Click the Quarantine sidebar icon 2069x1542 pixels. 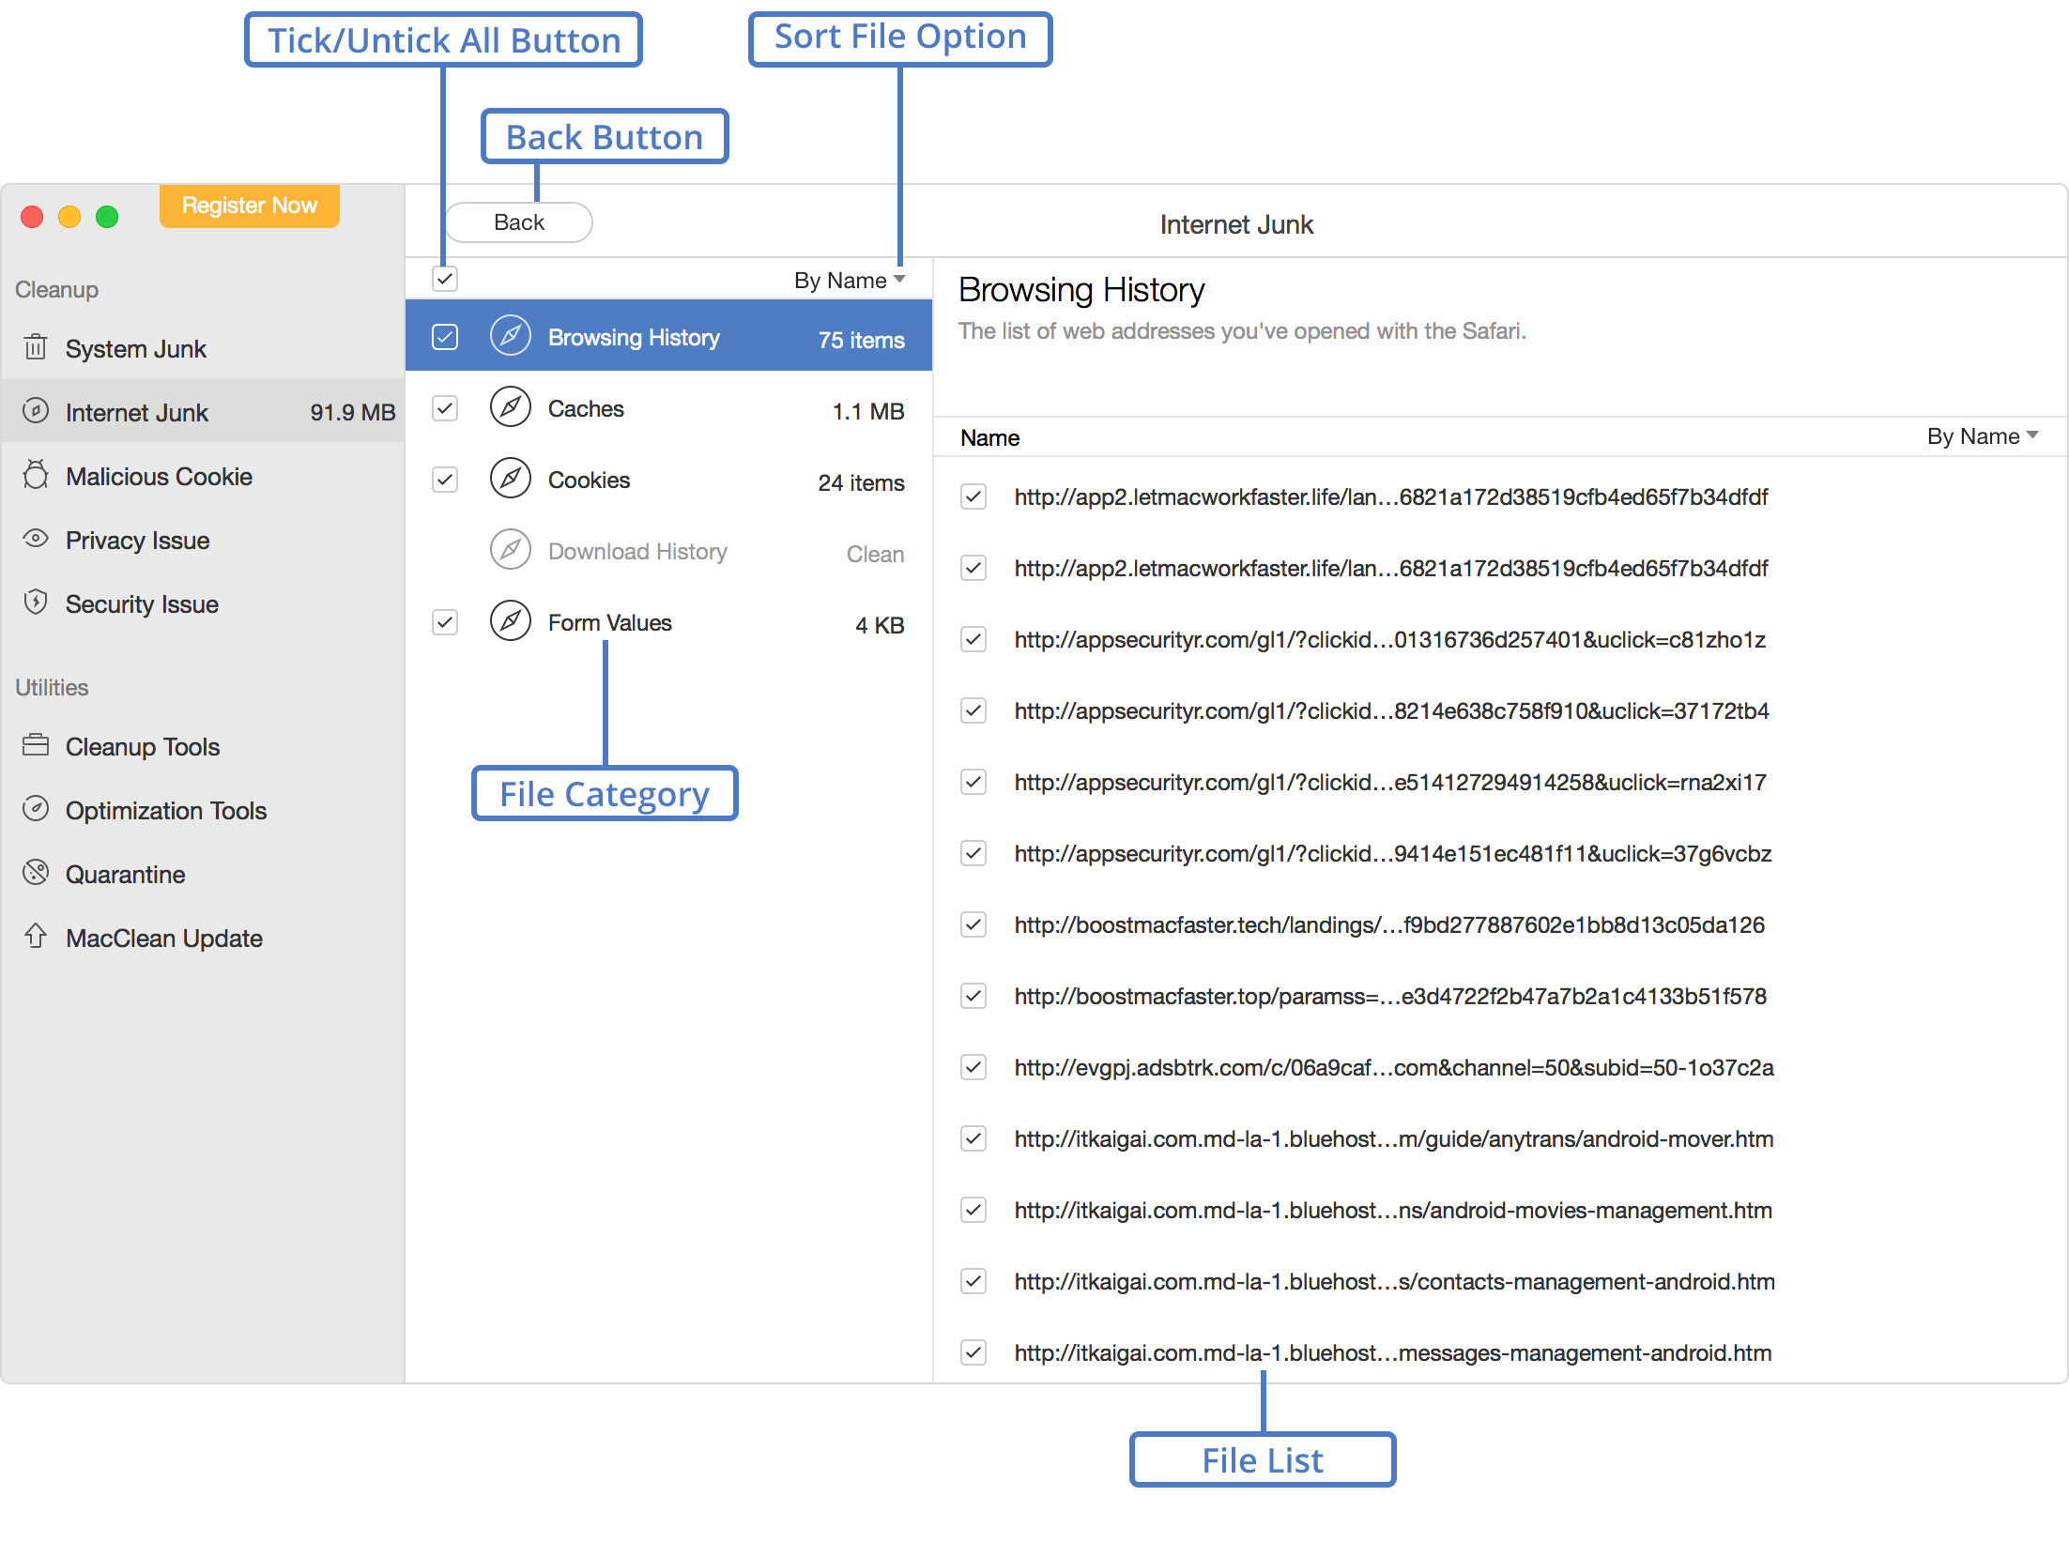click(x=38, y=873)
